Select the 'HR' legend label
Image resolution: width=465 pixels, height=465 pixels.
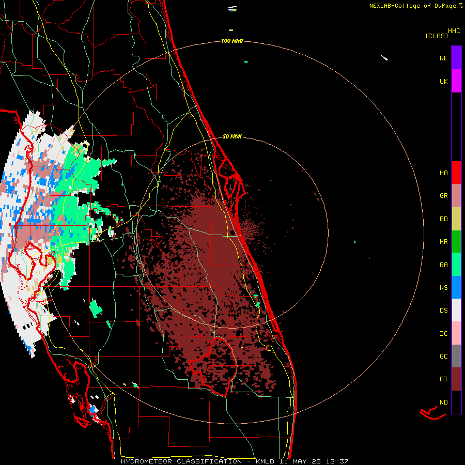pos(443,242)
